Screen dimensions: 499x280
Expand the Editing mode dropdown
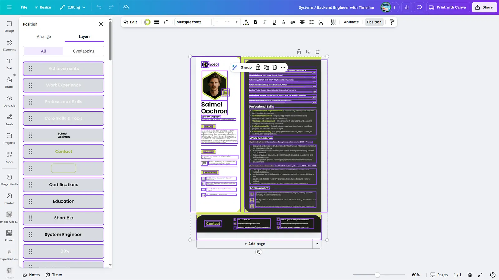coord(73,7)
